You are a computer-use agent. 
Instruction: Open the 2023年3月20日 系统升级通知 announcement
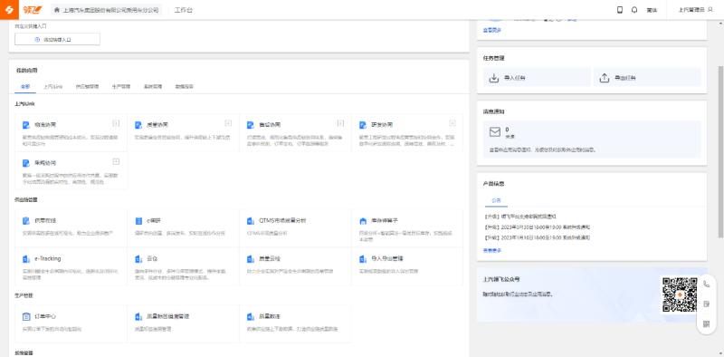click(x=538, y=227)
